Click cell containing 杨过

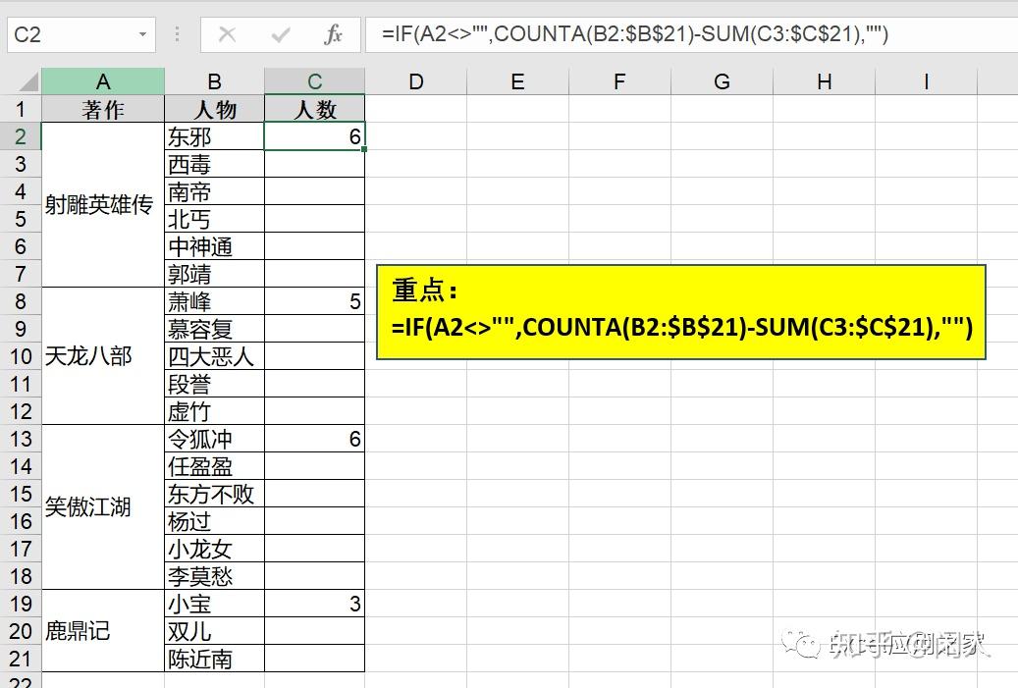214,521
